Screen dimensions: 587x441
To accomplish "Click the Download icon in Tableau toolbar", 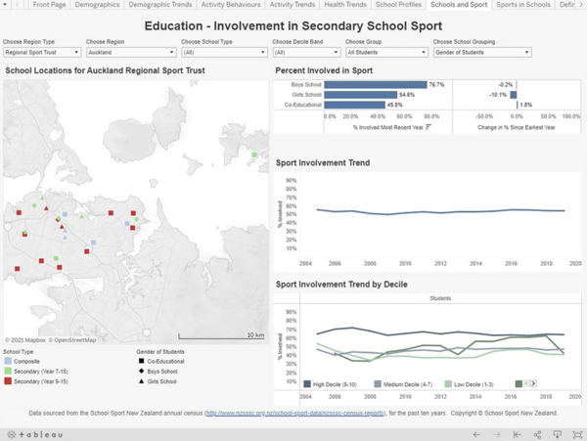I will (558, 434).
